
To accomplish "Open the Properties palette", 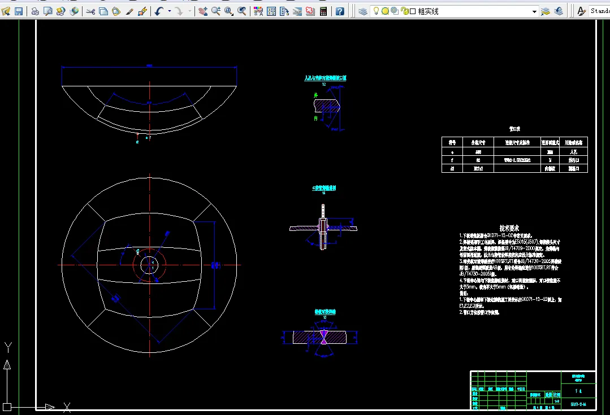I will click(x=258, y=11).
